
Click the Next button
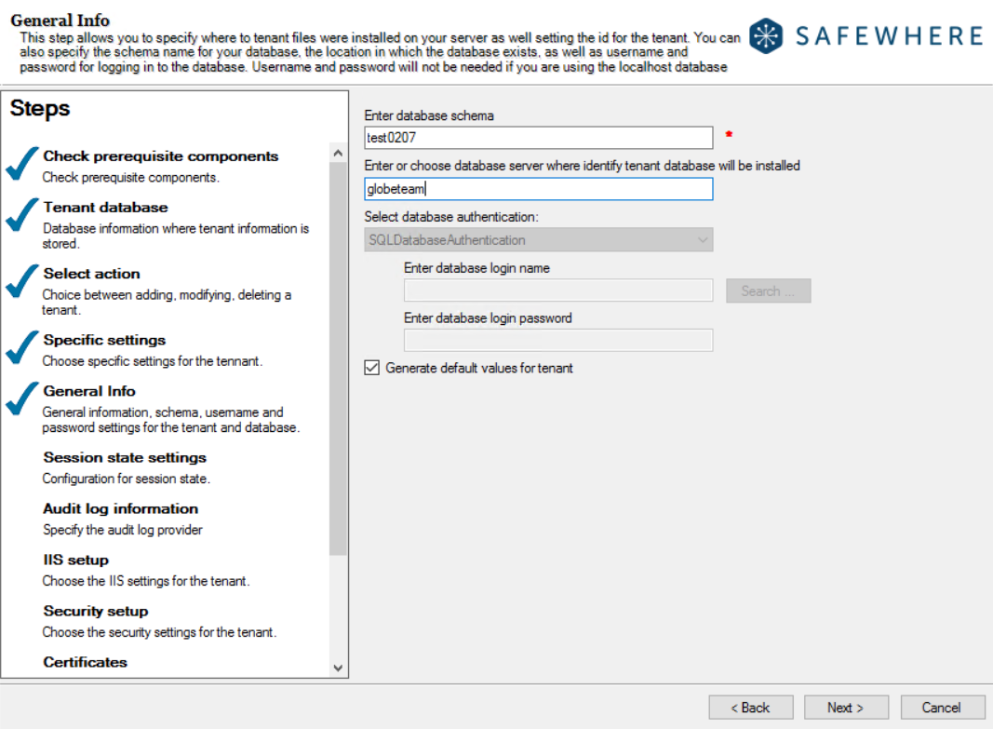[846, 708]
